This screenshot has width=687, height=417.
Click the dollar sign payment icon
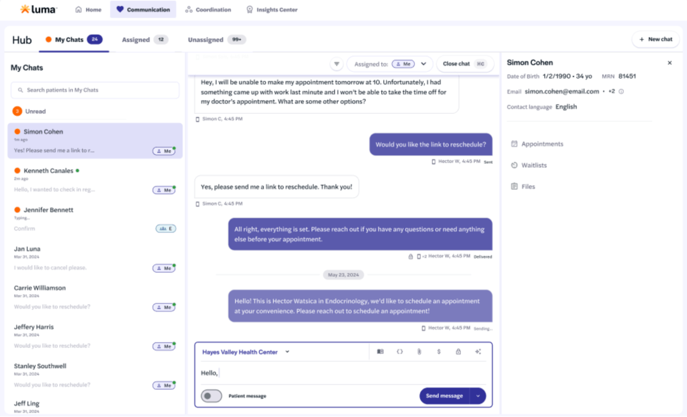pos(439,352)
